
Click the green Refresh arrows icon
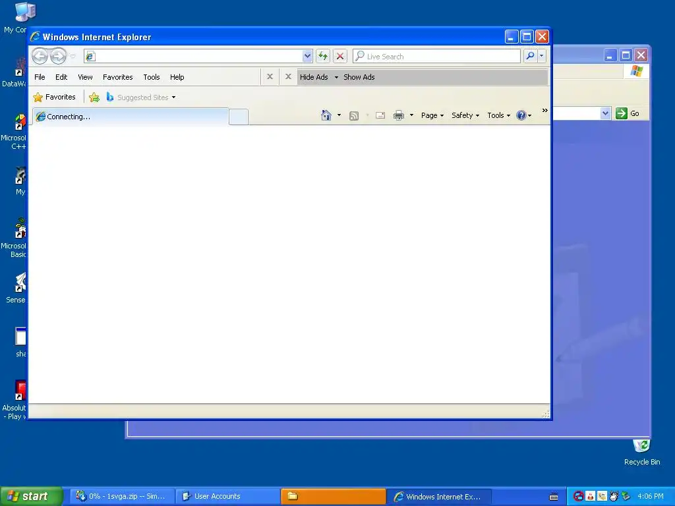(x=323, y=56)
